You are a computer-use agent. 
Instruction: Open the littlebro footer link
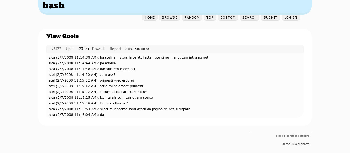[x=305, y=136]
